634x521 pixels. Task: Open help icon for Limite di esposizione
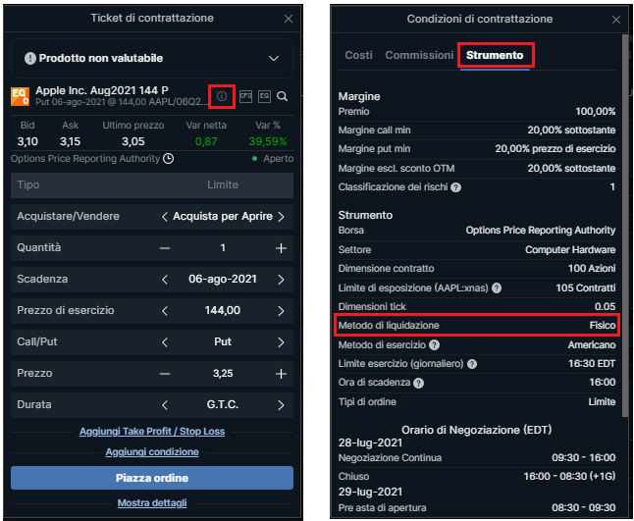497,287
